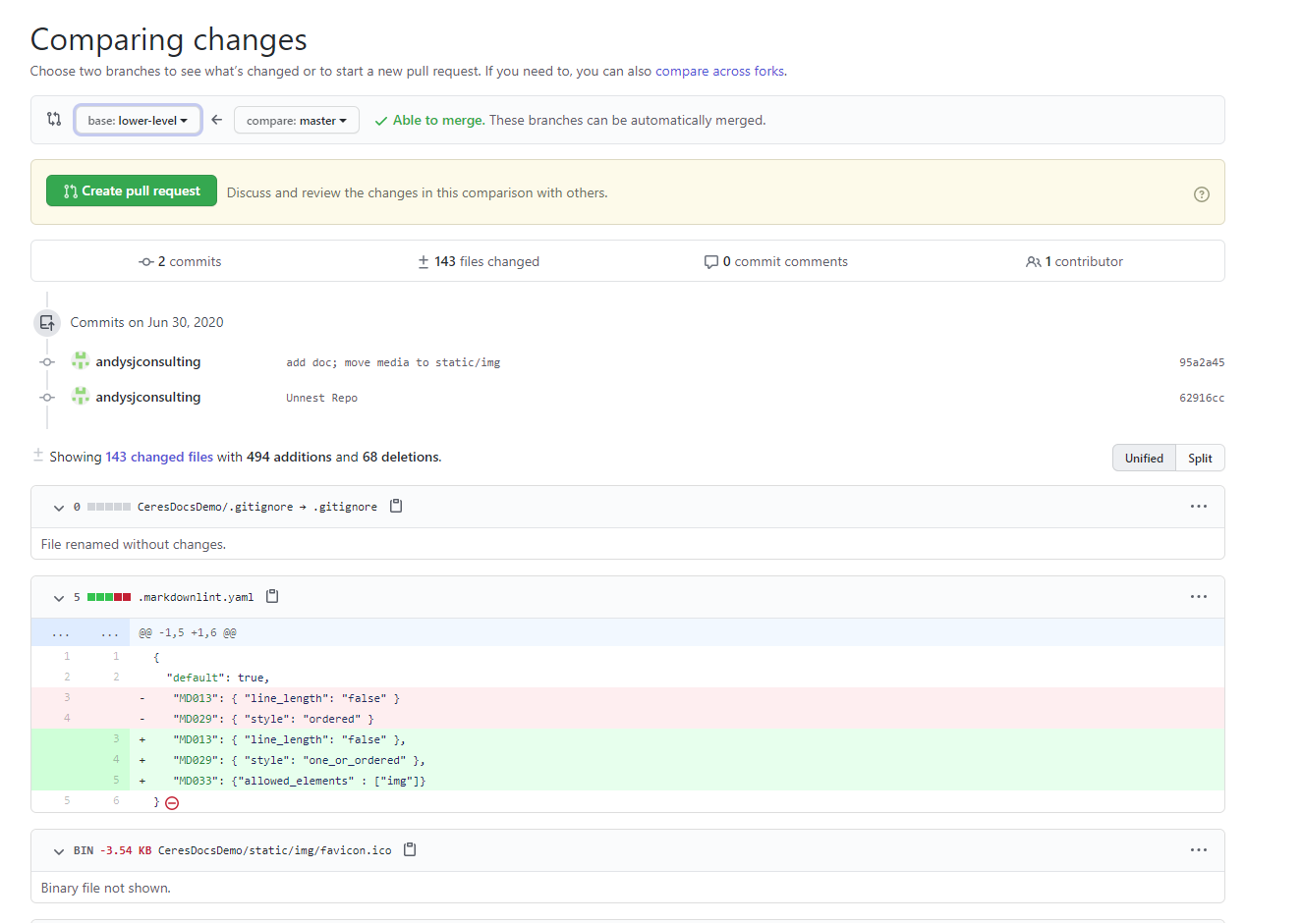This screenshot has height=923, width=1302.
Task: Open the kebab menu for .gitignore
Action: tap(1198, 506)
